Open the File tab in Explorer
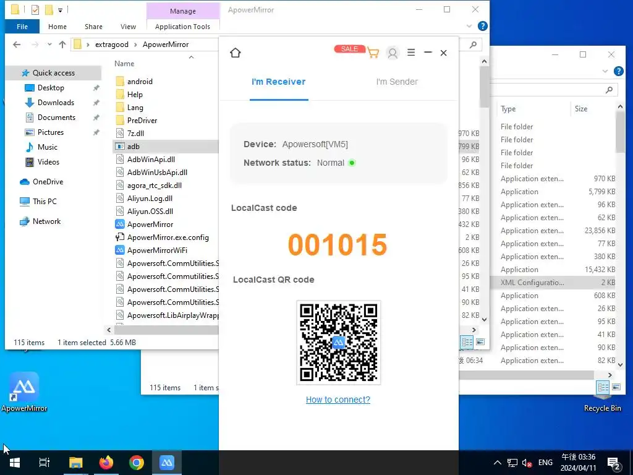The image size is (633, 475). click(x=22, y=27)
